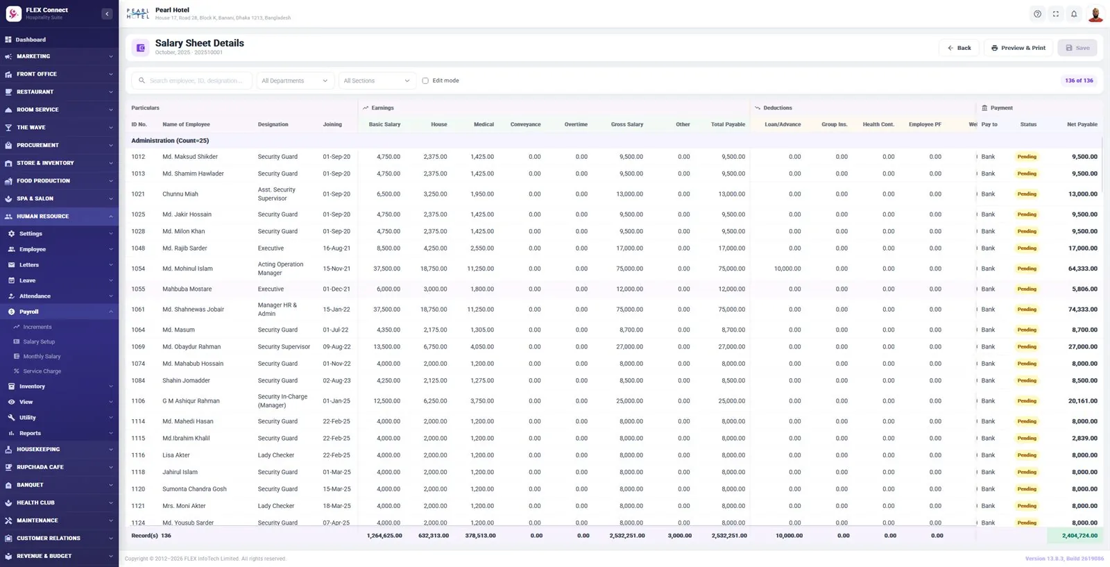Screen dimensions: 1110x567
Task: Sort by Basic Salary column header
Action: 384,124
